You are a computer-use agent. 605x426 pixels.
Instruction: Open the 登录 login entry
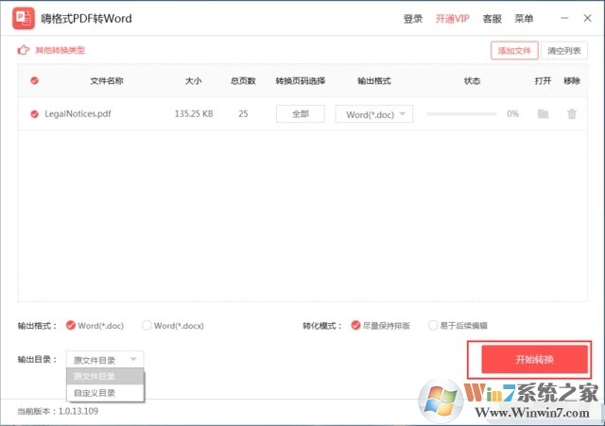(413, 19)
